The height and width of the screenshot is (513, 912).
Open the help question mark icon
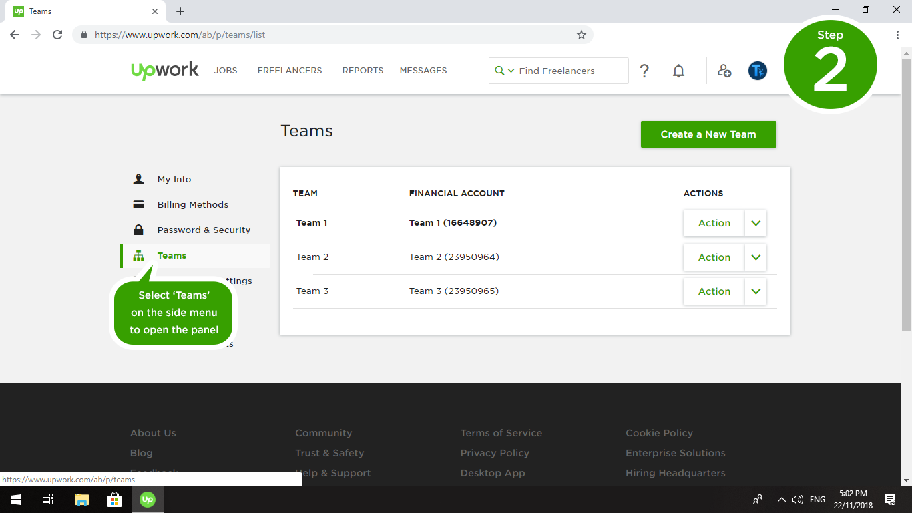(x=644, y=71)
